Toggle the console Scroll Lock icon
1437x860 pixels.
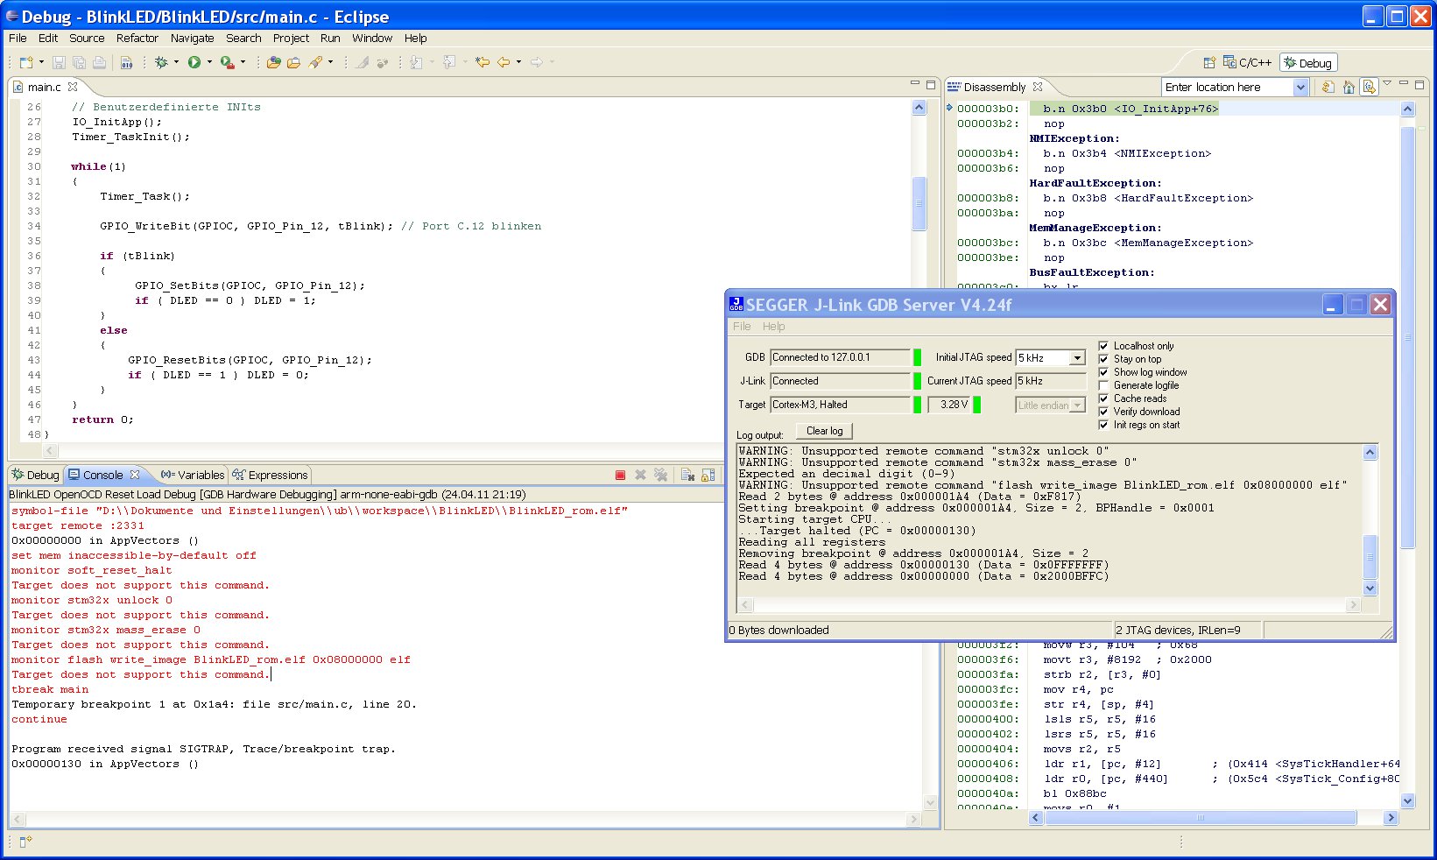tap(708, 475)
